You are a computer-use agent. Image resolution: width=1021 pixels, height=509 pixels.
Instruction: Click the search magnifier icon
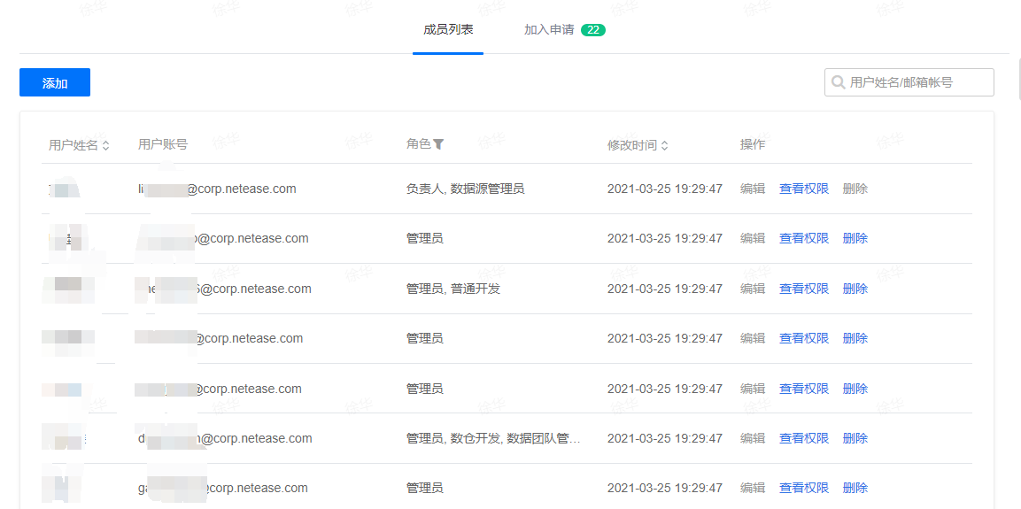click(x=838, y=82)
